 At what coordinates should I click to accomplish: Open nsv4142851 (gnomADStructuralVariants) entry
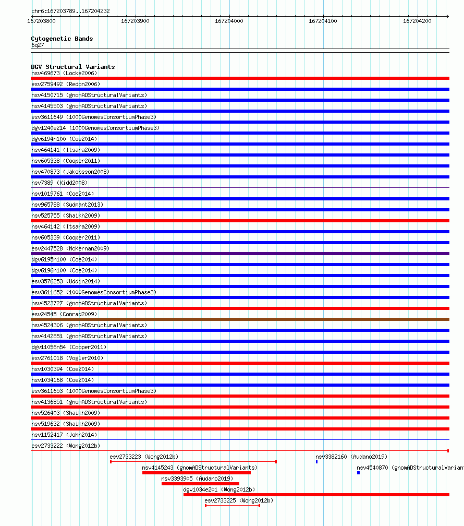click(89, 336)
